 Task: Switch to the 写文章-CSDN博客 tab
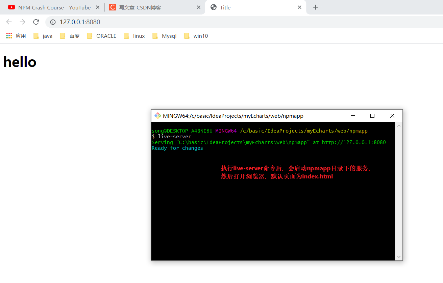tap(154, 7)
